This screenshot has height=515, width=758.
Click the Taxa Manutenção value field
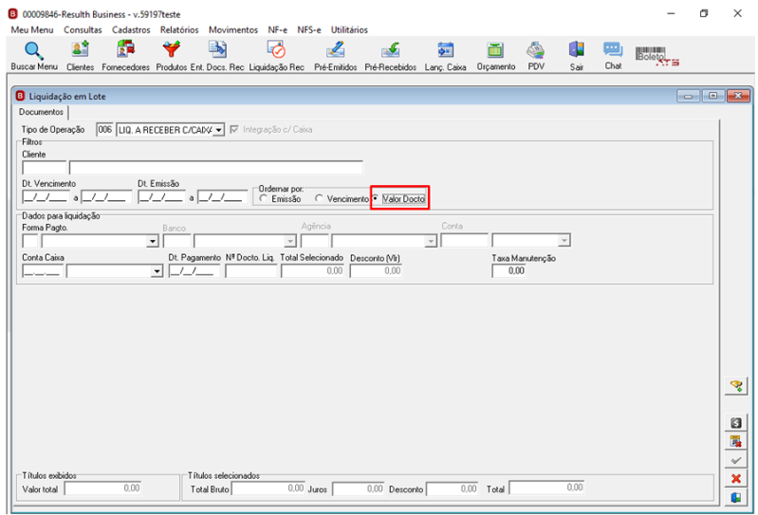(x=509, y=271)
